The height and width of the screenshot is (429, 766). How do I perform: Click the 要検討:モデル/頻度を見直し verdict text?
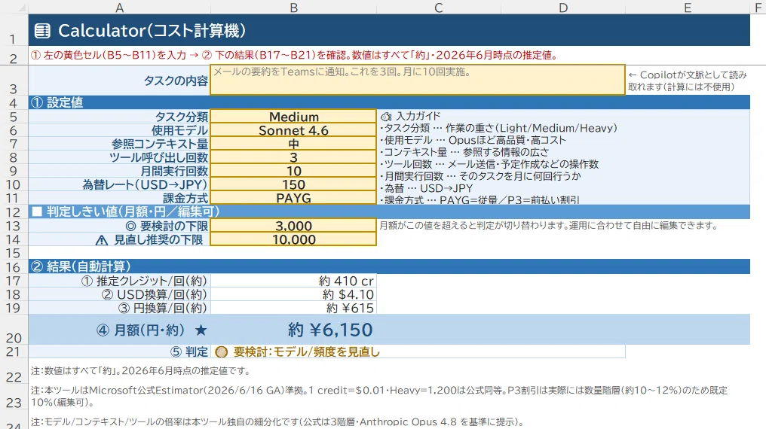pyautogui.click(x=306, y=352)
